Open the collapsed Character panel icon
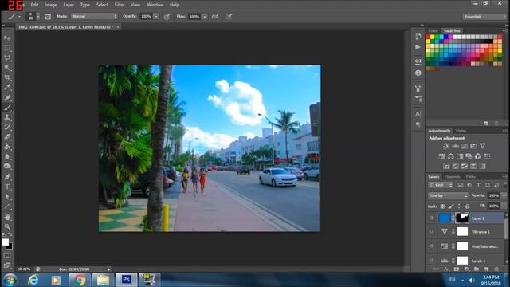 tap(418, 114)
